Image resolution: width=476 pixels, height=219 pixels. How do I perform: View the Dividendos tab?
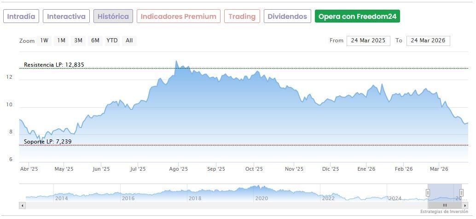tap(287, 17)
